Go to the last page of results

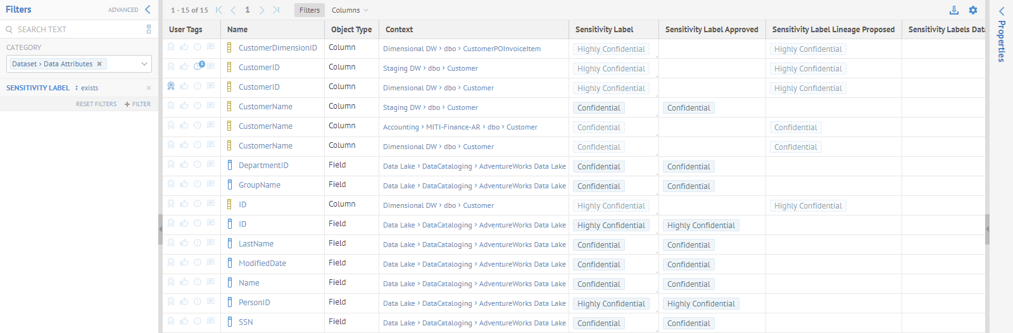276,10
